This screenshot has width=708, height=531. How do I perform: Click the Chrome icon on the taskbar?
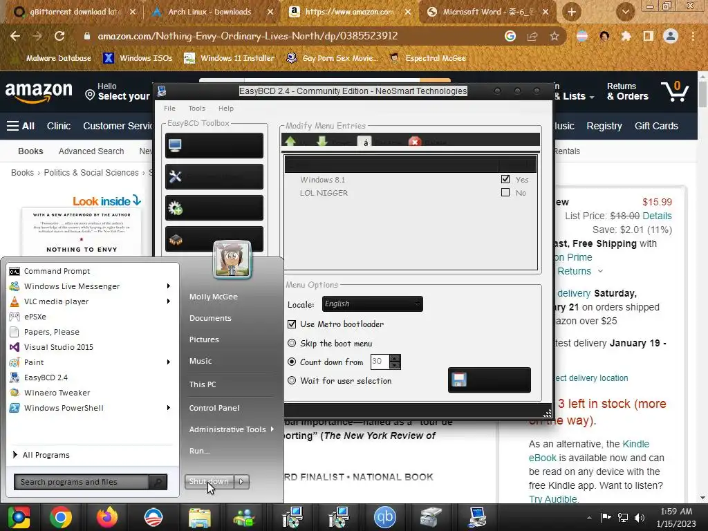(61, 517)
